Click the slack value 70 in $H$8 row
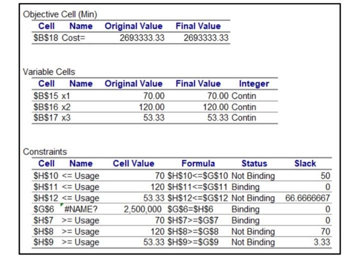Image resolution: width=350 pixels, height=256 pixels. [x=325, y=231]
